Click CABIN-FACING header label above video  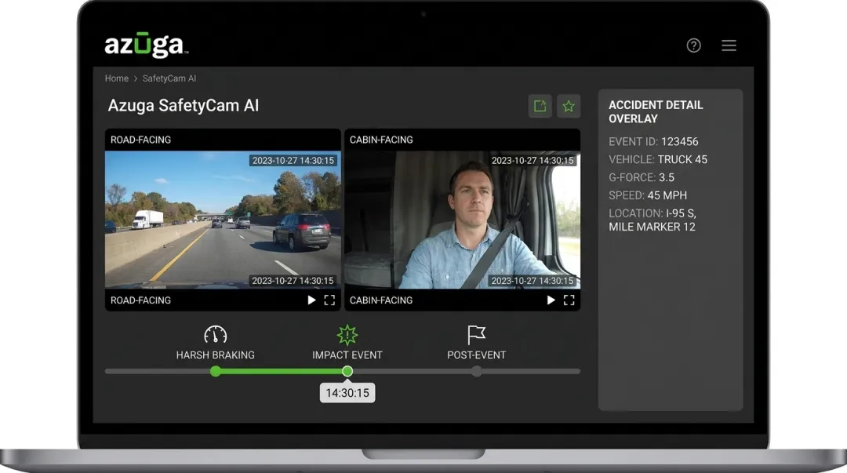pyautogui.click(x=381, y=140)
